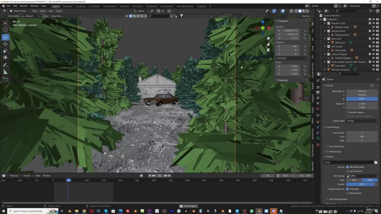
Task: Switch to Wireframe viewport shading
Action: [296, 11]
